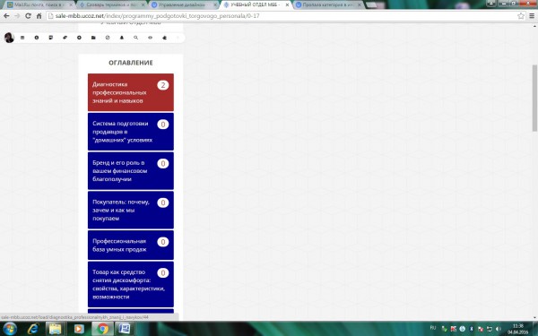
Task: Go to the browser home page icon
Action: [x=39, y=16]
